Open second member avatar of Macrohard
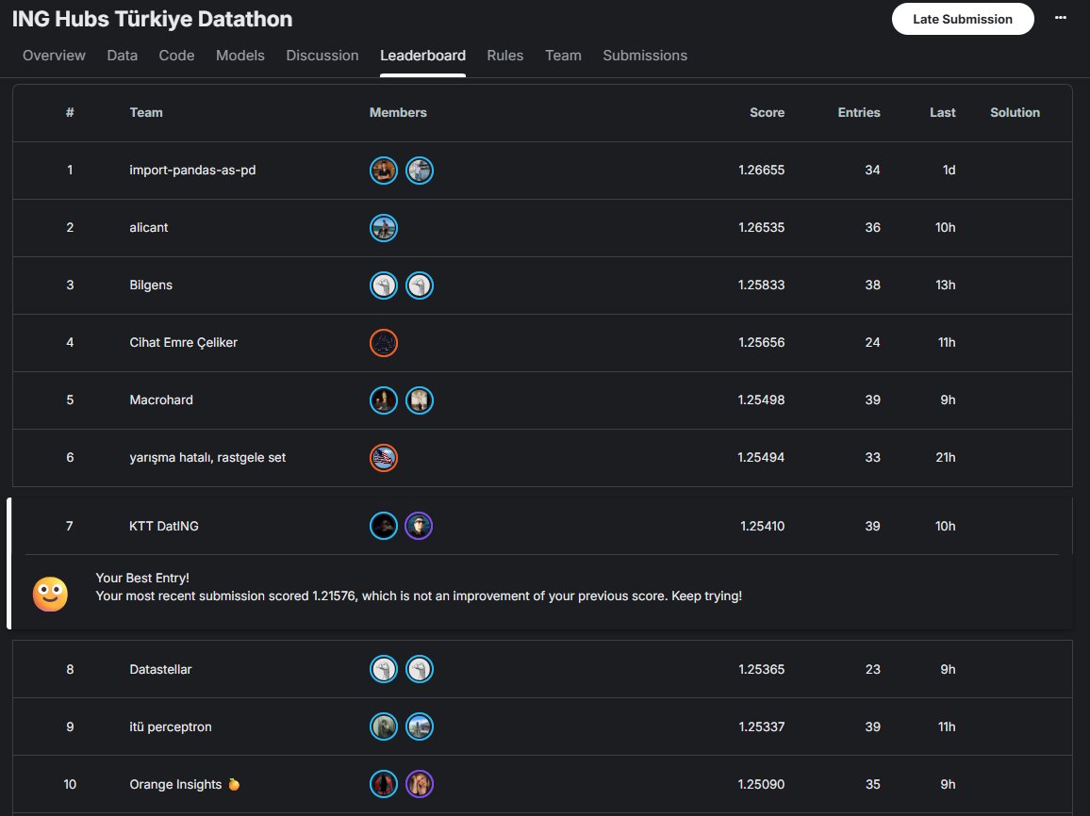This screenshot has height=816, width=1090. click(420, 400)
